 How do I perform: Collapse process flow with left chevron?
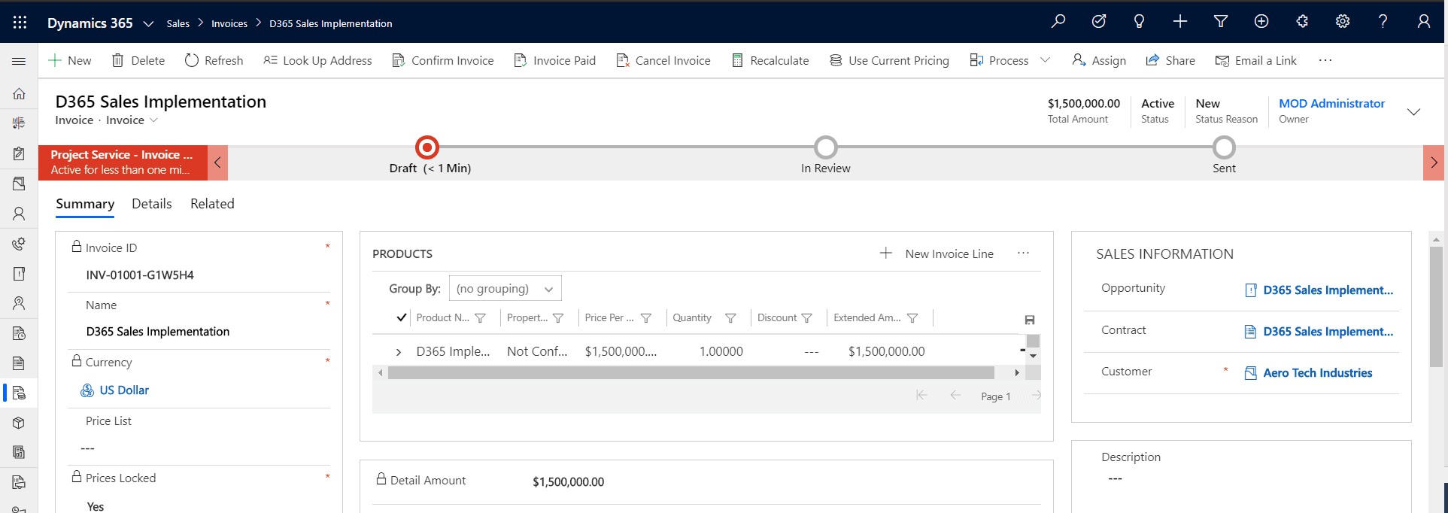pos(217,162)
